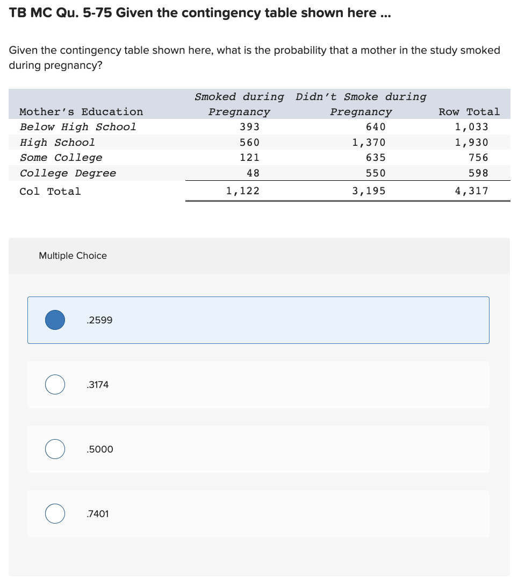The height and width of the screenshot is (586, 518).
Task: Click the Col Total value 1,122
Action: pyautogui.click(x=242, y=190)
